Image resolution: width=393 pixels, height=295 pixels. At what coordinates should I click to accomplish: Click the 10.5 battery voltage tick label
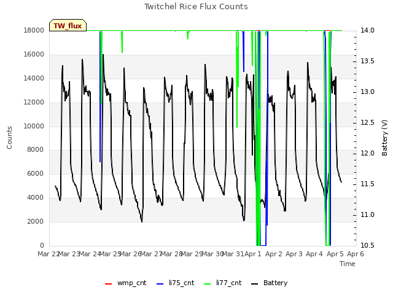pos(367,245)
